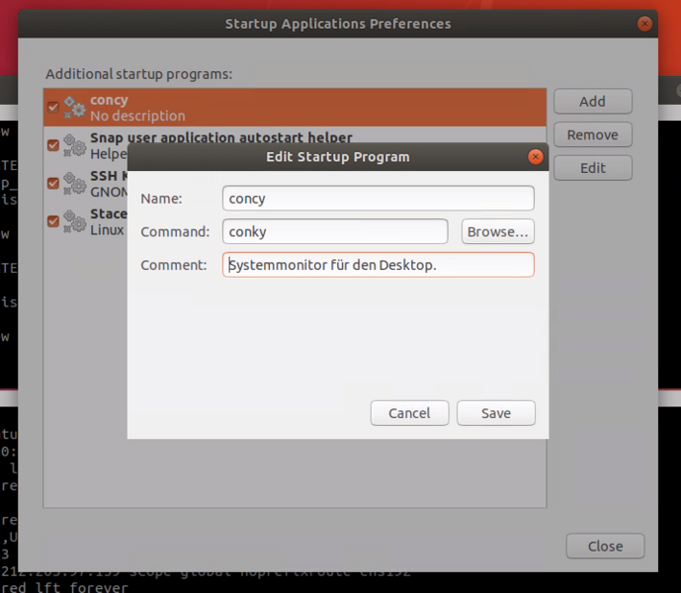This screenshot has height=593, width=681.
Task: Toggle the Snap user application autostart helper checkbox
Action: click(53, 145)
